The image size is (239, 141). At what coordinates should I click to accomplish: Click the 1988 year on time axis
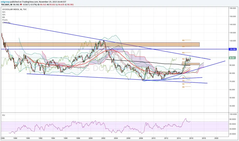pyautogui.click(x=15, y=138)
